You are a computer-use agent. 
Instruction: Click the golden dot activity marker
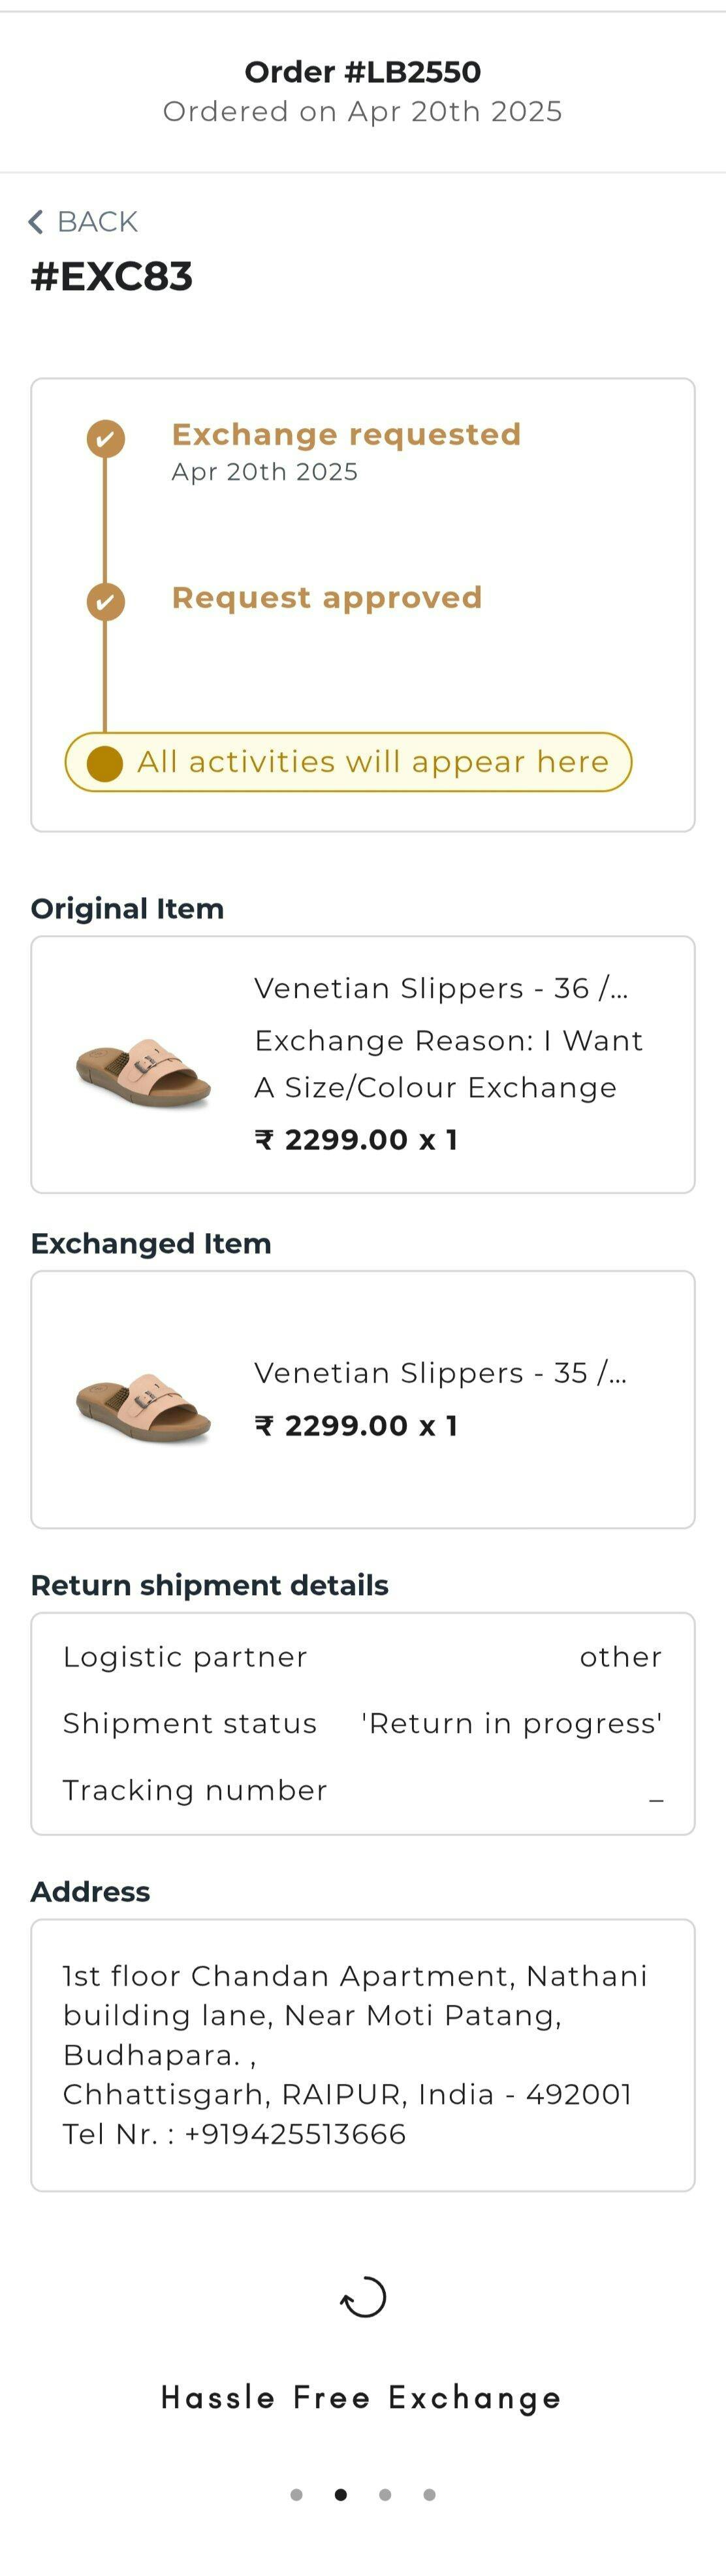(105, 762)
